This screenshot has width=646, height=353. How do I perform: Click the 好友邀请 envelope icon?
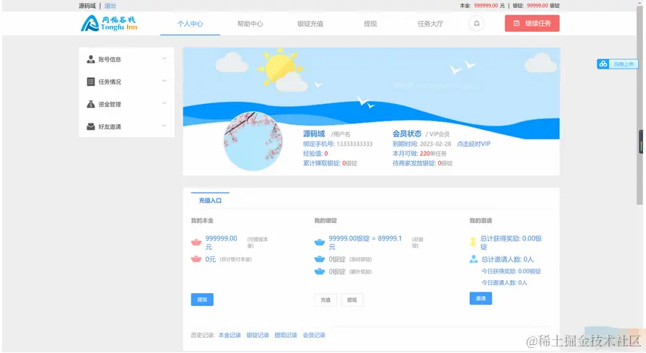pos(91,126)
